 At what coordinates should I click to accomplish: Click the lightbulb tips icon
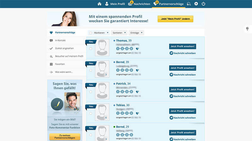[247, 29]
